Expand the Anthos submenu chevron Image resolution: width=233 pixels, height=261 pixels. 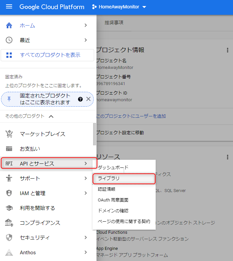85,252
